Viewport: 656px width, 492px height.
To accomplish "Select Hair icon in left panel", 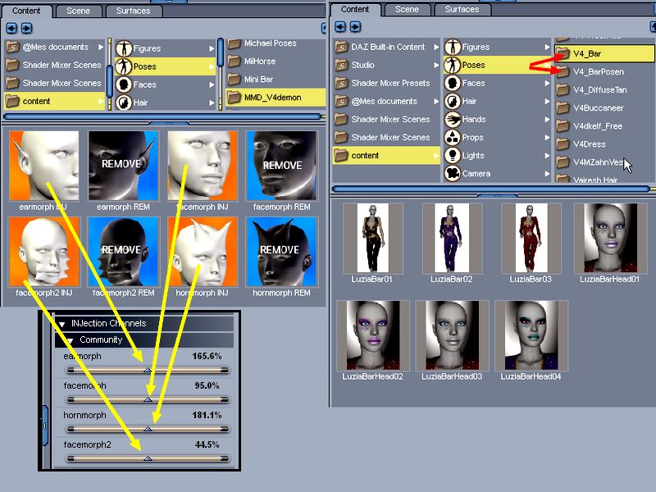I will pyautogui.click(x=124, y=102).
